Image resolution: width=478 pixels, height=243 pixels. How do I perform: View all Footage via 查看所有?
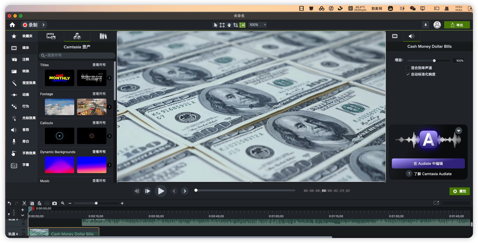tap(99, 94)
